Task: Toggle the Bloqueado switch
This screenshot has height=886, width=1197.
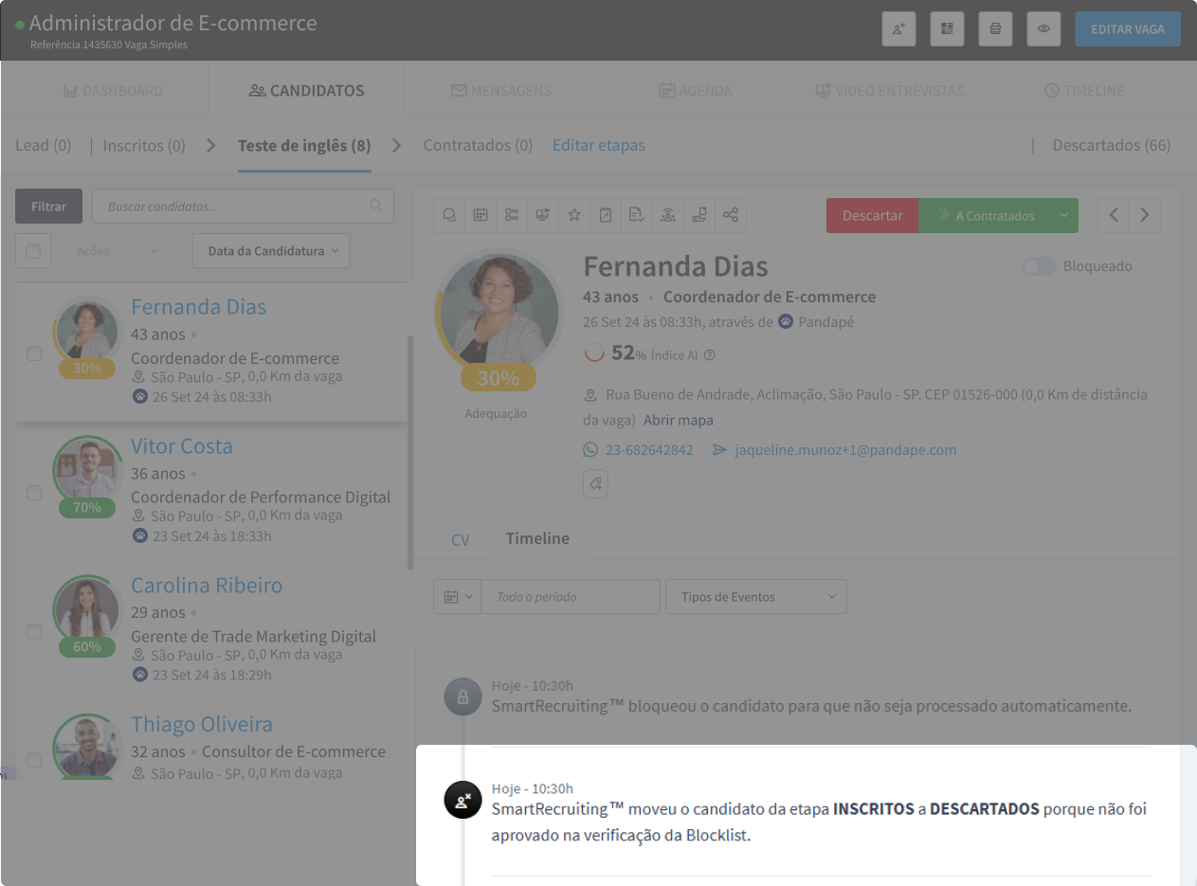Action: [1038, 266]
